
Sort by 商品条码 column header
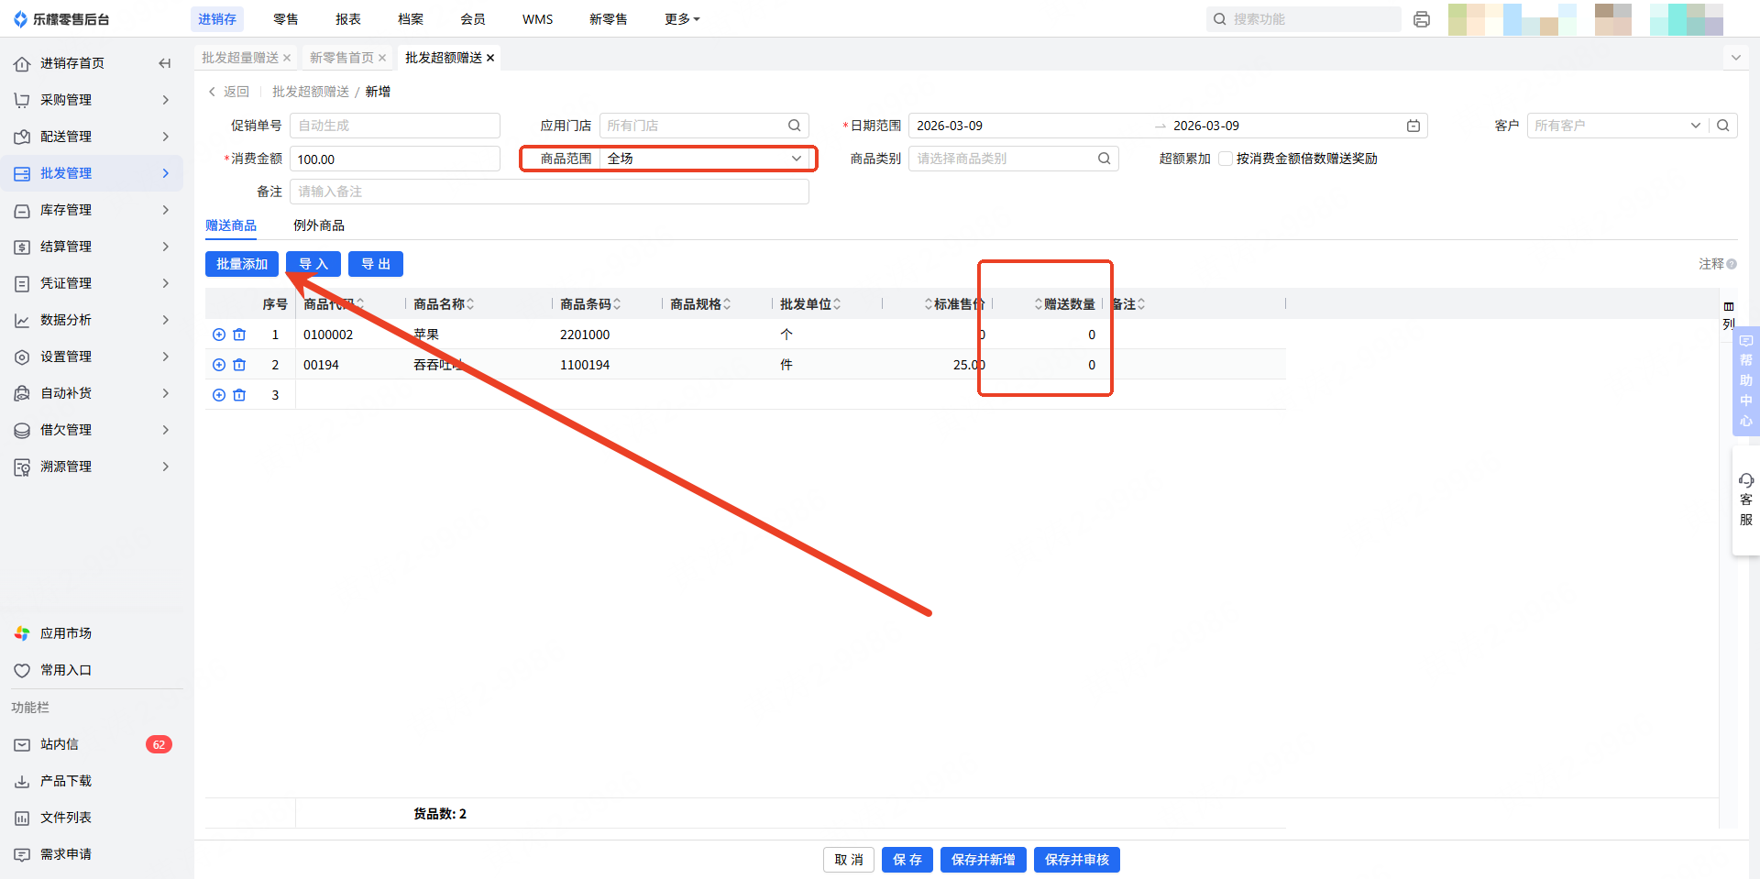(x=590, y=304)
